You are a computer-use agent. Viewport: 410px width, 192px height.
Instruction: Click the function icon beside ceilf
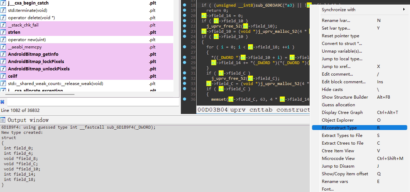(3, 76)
